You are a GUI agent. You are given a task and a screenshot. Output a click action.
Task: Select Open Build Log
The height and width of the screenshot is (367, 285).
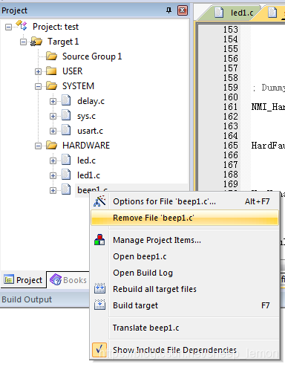[x=185, y=273]
